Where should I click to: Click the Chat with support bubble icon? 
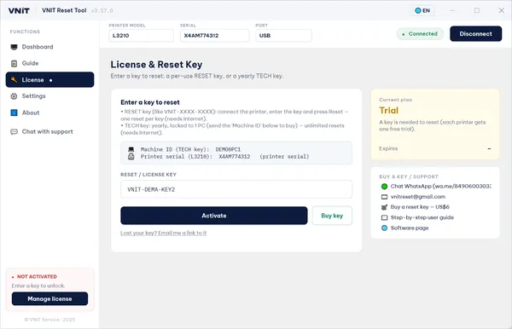click(14, 132)
